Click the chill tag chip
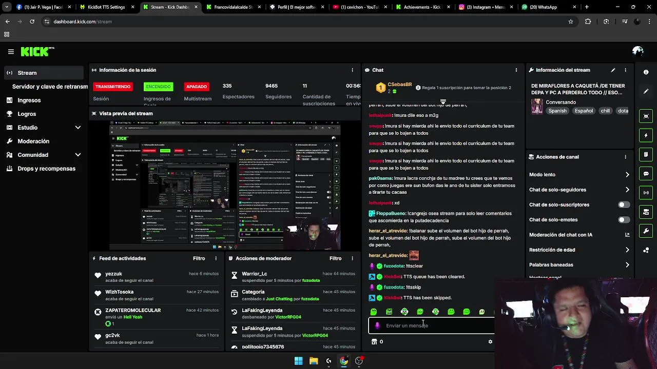 coord(605,111)
